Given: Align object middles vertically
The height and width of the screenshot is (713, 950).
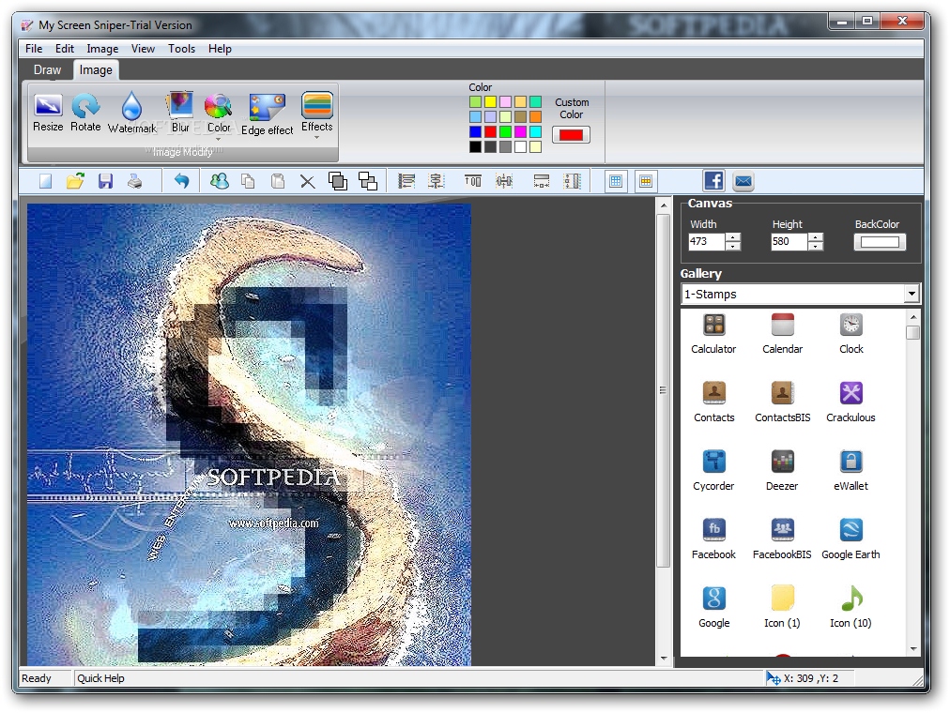Looking at the screenshot, I should pyautogui.click(x=504, y=181).
